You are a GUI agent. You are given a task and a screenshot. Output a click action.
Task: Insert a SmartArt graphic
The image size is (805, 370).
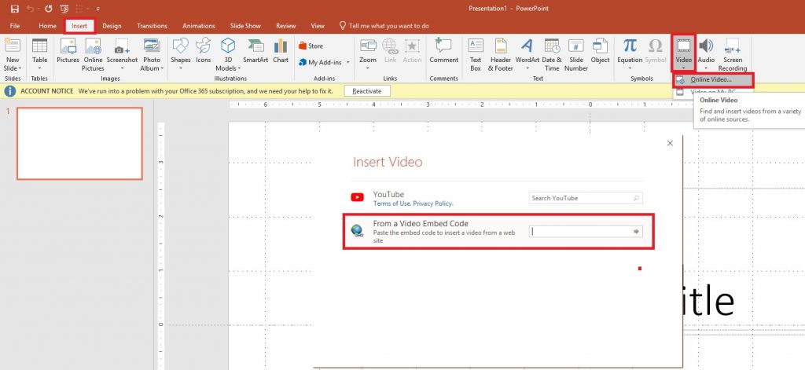coord(255,50)
